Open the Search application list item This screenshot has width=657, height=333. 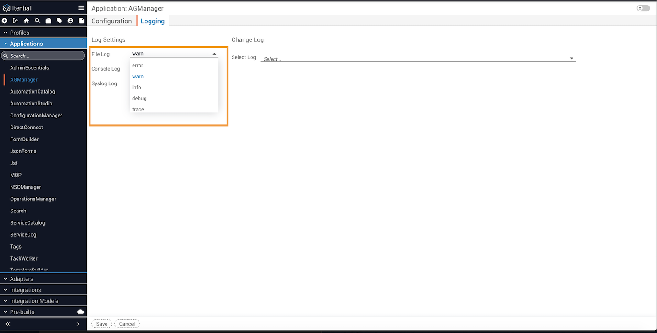(x=18, y=211)
